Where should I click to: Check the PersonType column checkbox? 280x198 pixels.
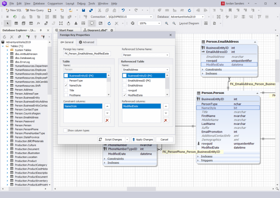(x=66, y=80)
